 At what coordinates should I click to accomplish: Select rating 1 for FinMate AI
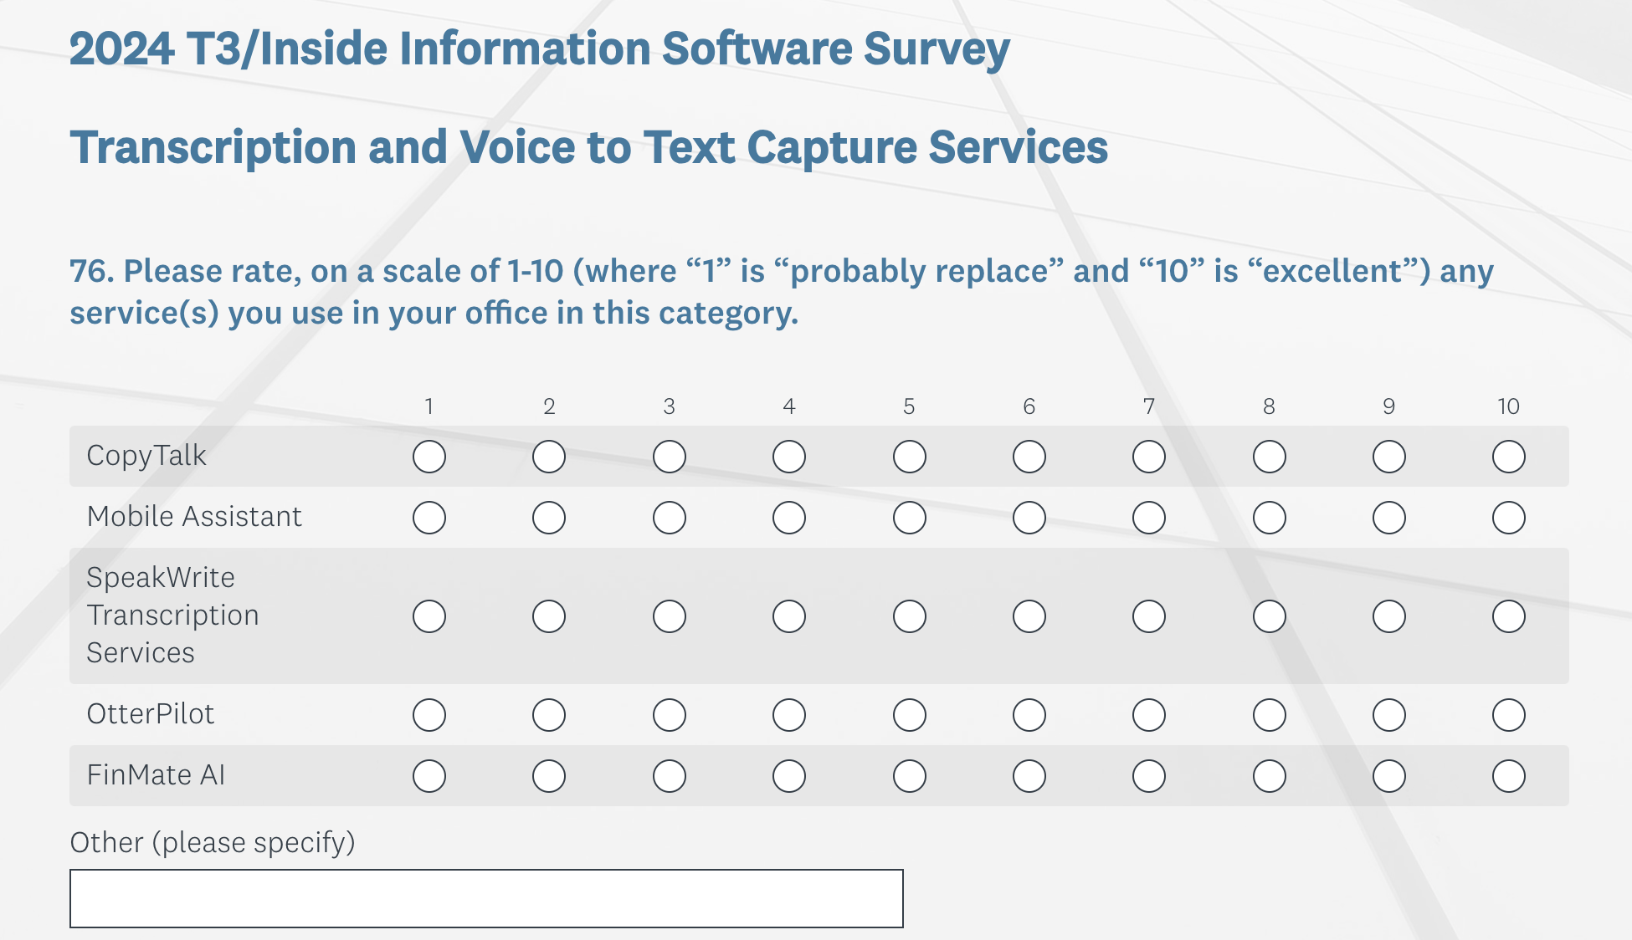(x=429, y=776)
